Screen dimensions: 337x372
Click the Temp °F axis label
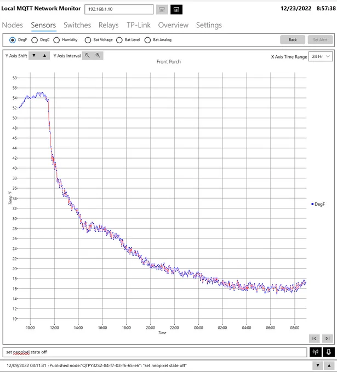click(10, 197)
